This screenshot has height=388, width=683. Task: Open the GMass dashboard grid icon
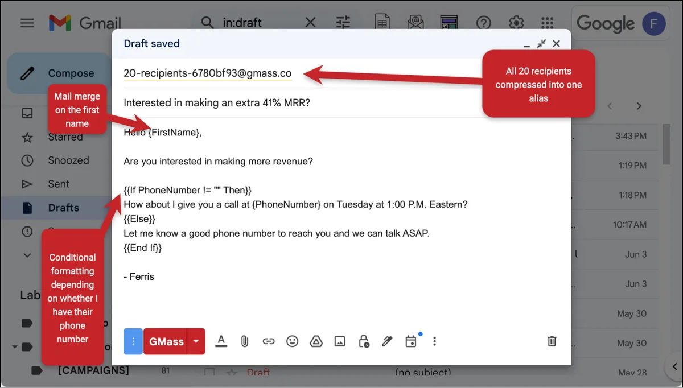[x=449, y=23]
